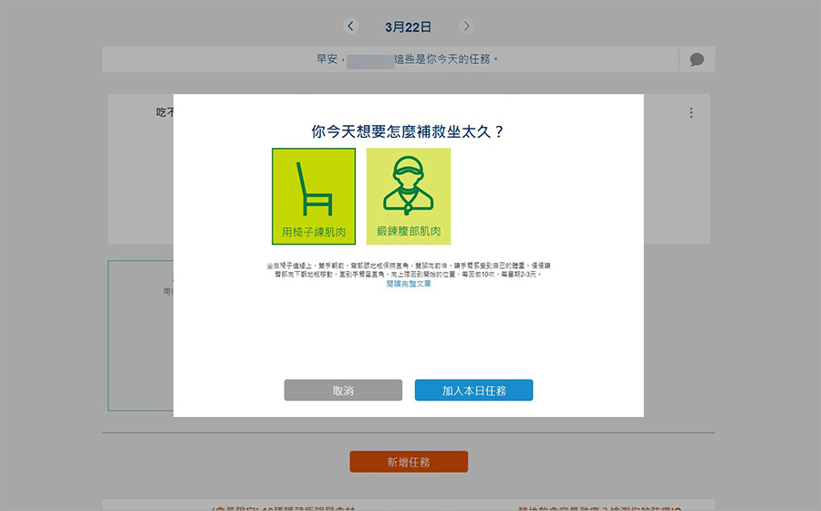This screenshot has width=821, height=511.
Task: Go to the previous day arrow
Action: pos(351,26)
